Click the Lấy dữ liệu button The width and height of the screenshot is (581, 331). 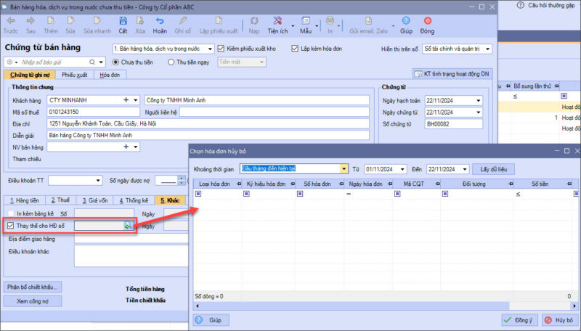point(493,168)
